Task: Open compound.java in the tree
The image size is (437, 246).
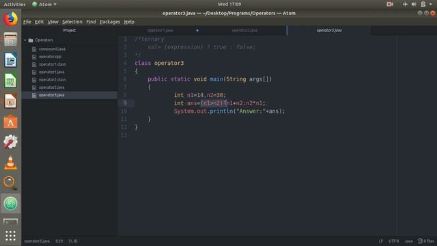Action: 52,49
